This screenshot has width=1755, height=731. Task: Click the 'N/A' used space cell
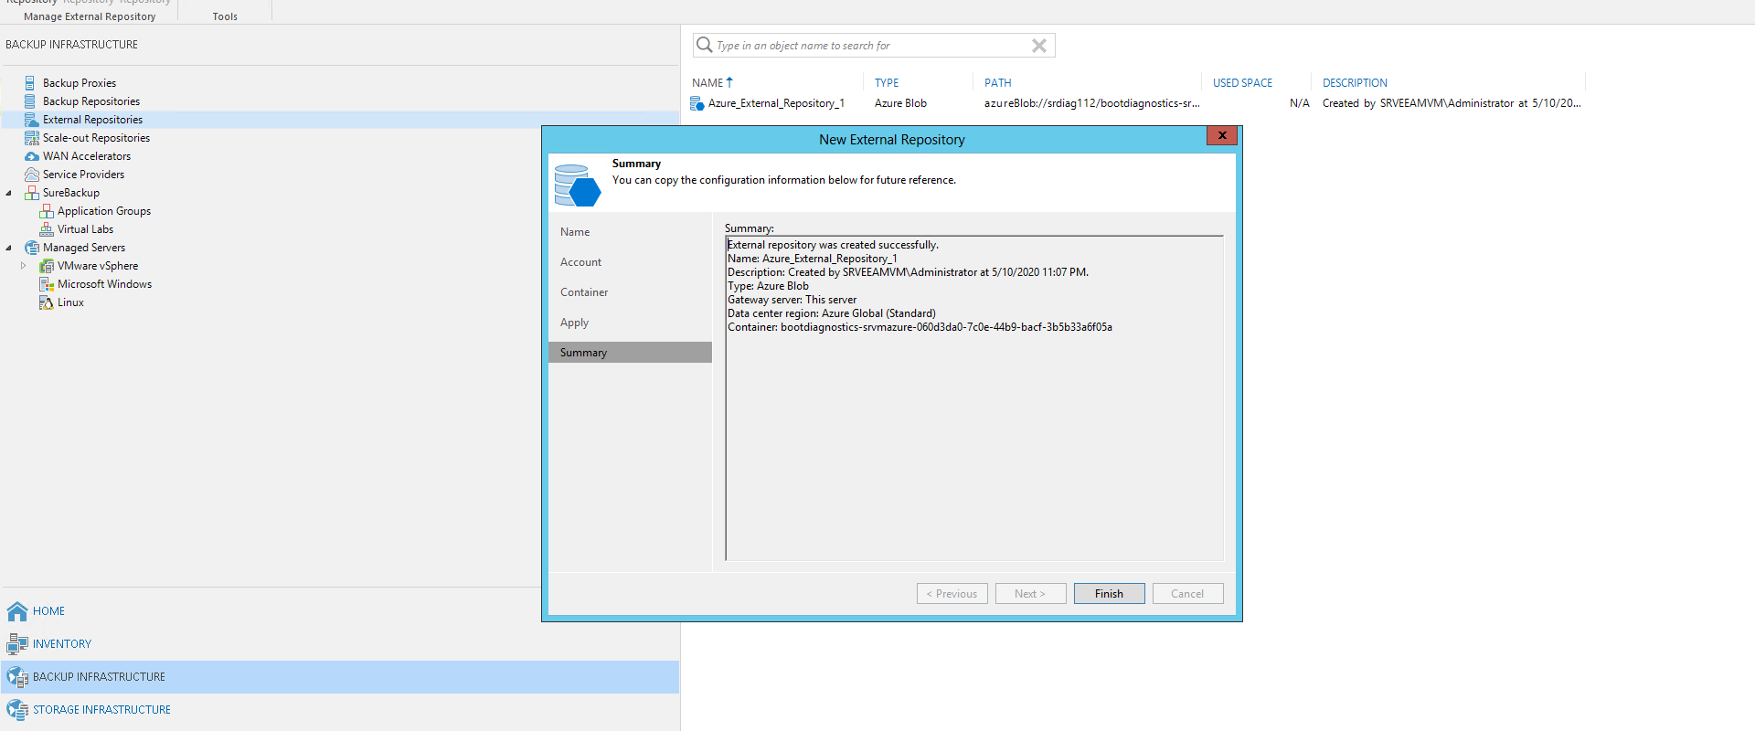coord(1299,103)
